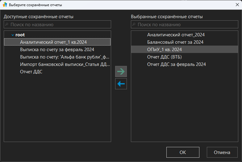Viewport: 242px width, 162px height.
Task: Select the 'Альфа банк рубли' account statement
Action: pos(65,57)
